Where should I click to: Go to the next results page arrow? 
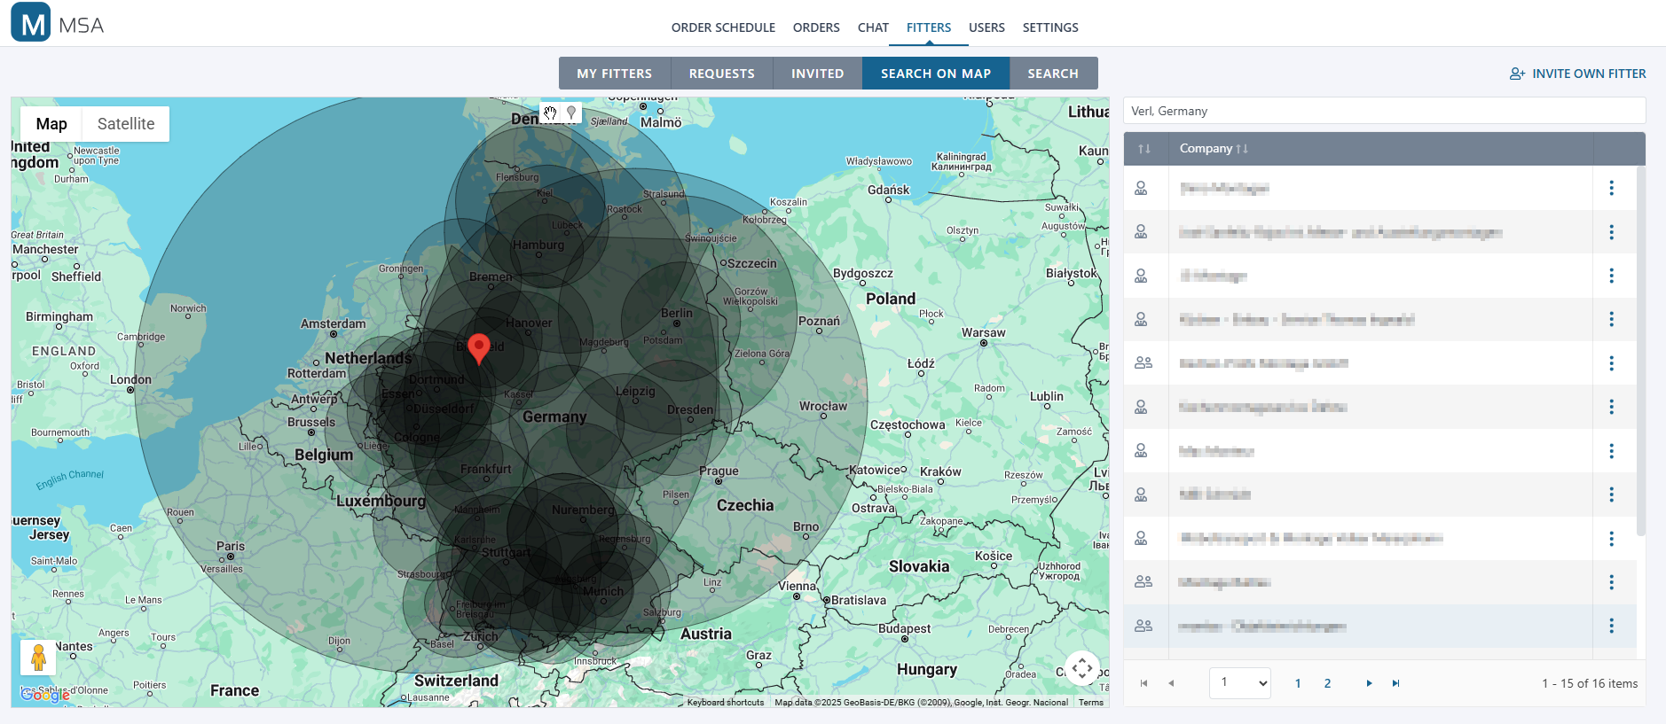coord(1369,683)
